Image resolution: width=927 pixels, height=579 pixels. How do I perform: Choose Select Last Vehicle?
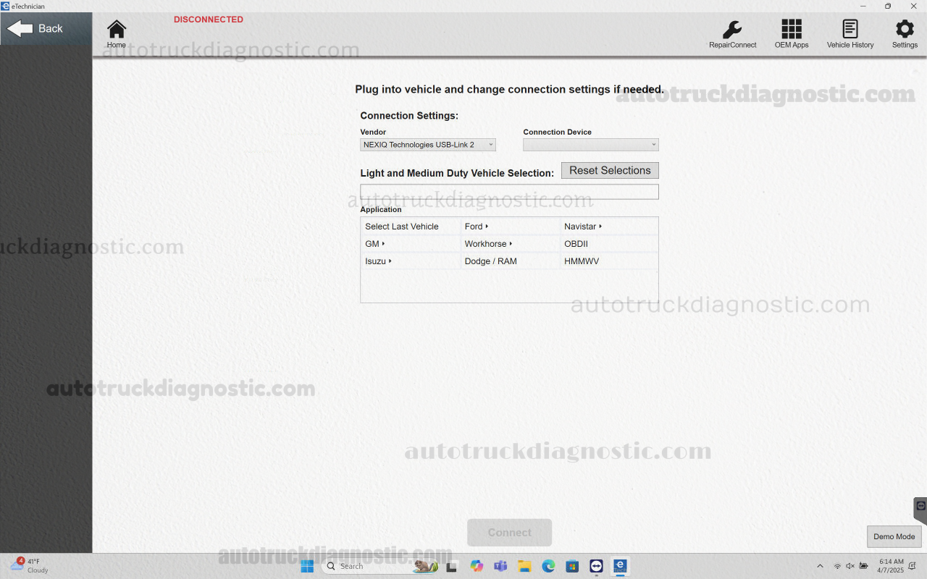click(x=401, y=226)
